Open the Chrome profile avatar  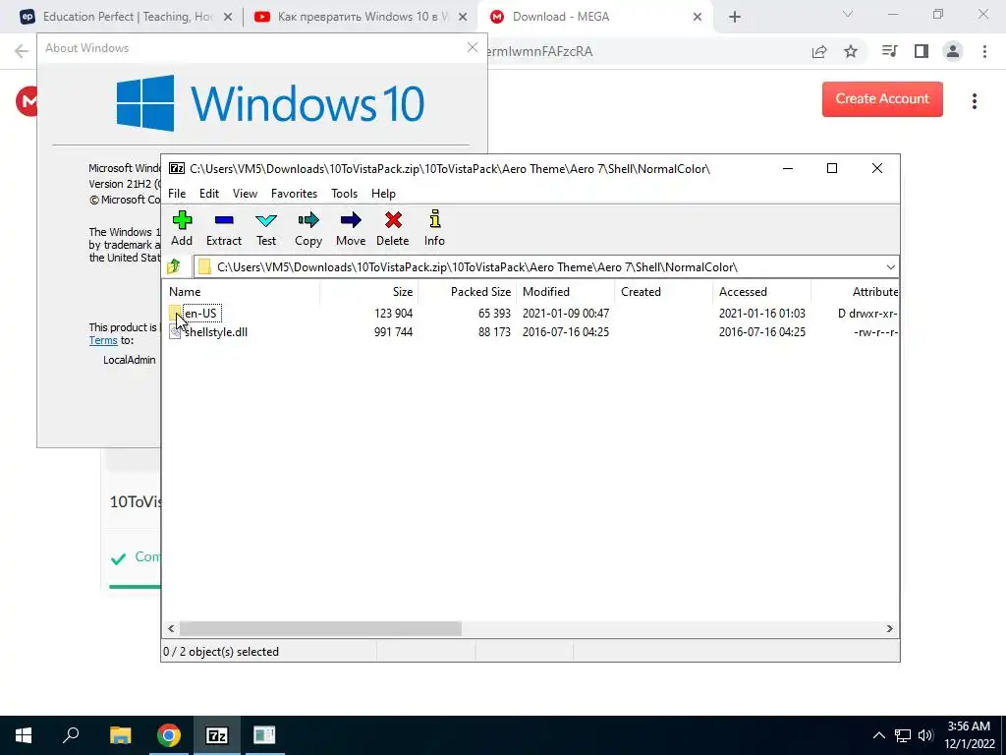953,51
